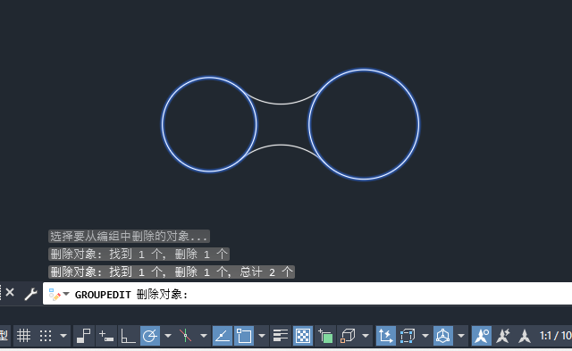Image resolution: width=572 pixels, height=351 pixels.
Task: Expand object snap settings dropdown arrow
Action: [x=262, y=335]
